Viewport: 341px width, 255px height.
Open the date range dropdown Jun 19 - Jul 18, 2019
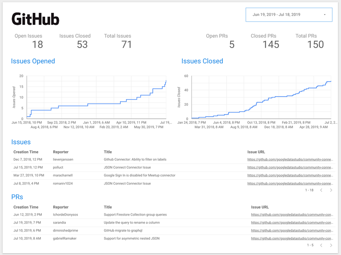tap(289, 15)
